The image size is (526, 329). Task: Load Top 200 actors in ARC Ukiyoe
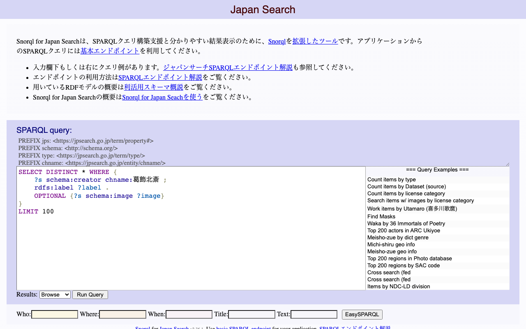point(404,230)
